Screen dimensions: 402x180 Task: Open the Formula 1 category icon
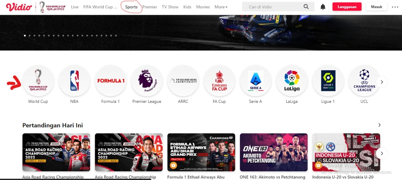click(x=111, y=81)
